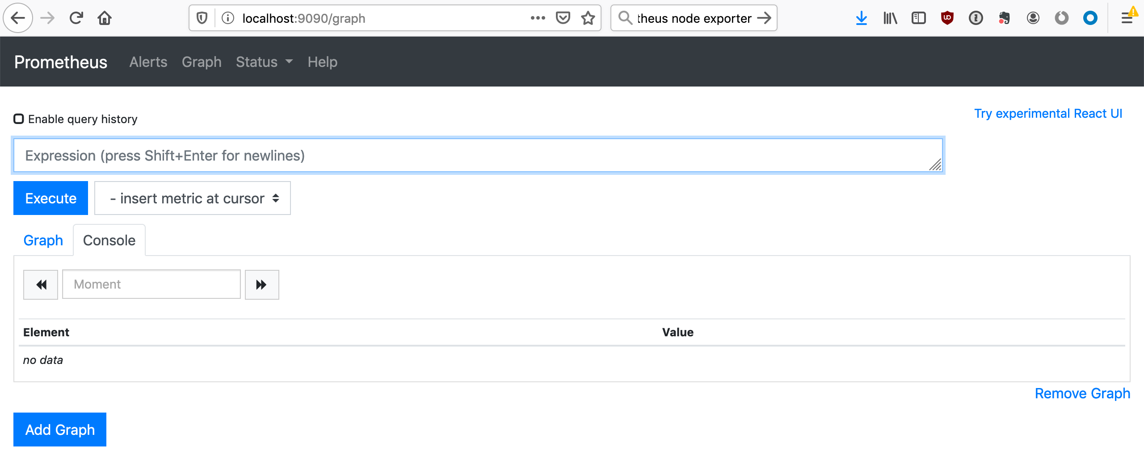Screen dimensions: 1144x471
Task: Enable query history checkbox
Action: [x=19, y=119]
